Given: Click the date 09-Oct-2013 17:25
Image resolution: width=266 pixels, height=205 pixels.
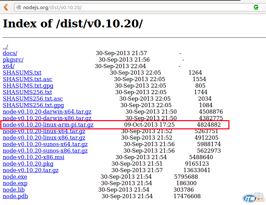Looking at the screenshot, I should tap(149, 125).
